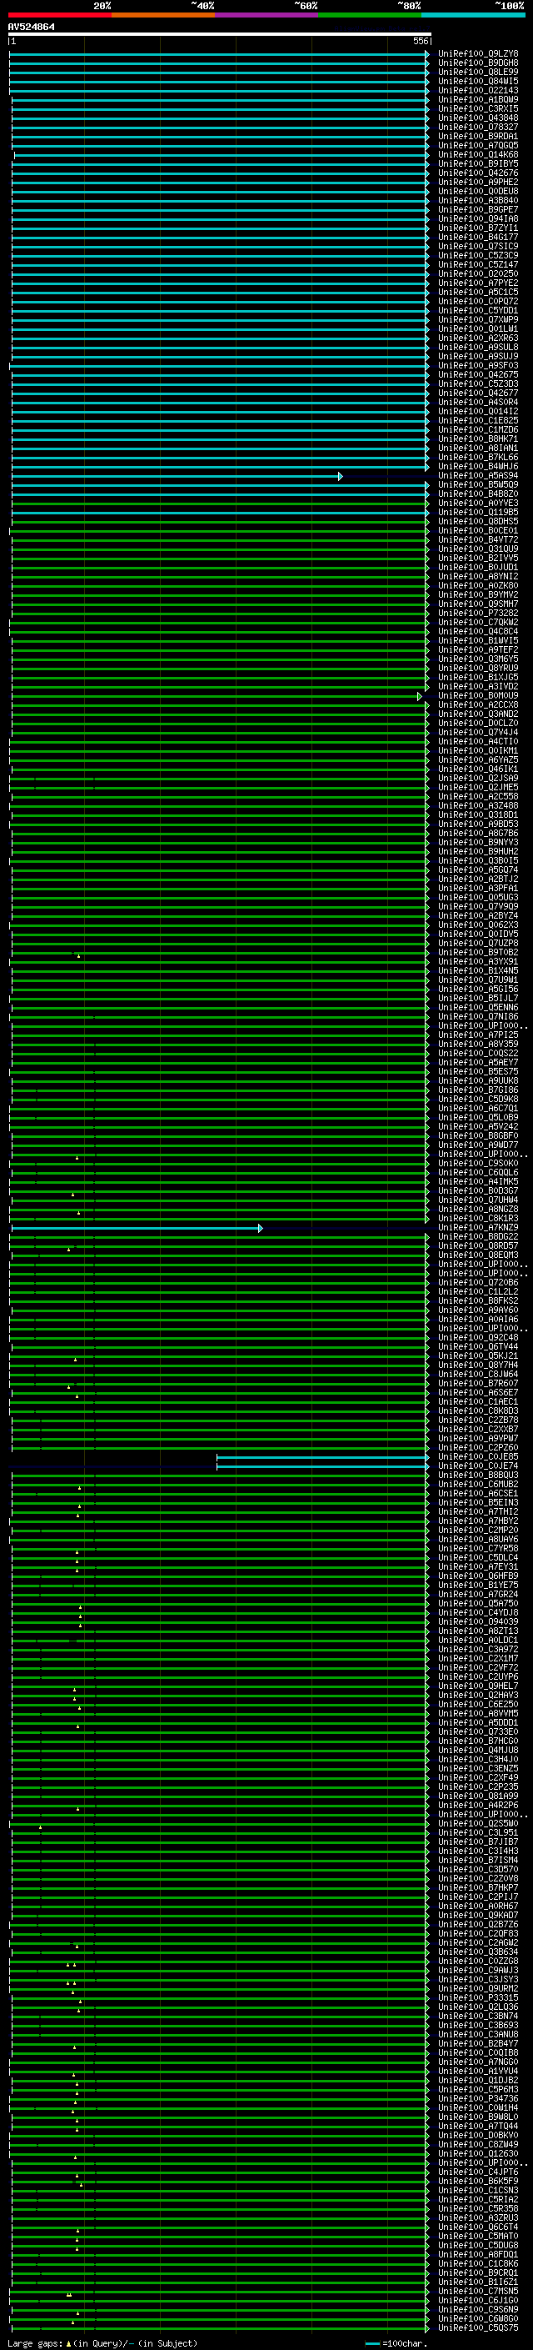Select the UniRef100_Q5KJ21 label
This screenshot has width=533, height=2350.
[x=477, y=1355]
